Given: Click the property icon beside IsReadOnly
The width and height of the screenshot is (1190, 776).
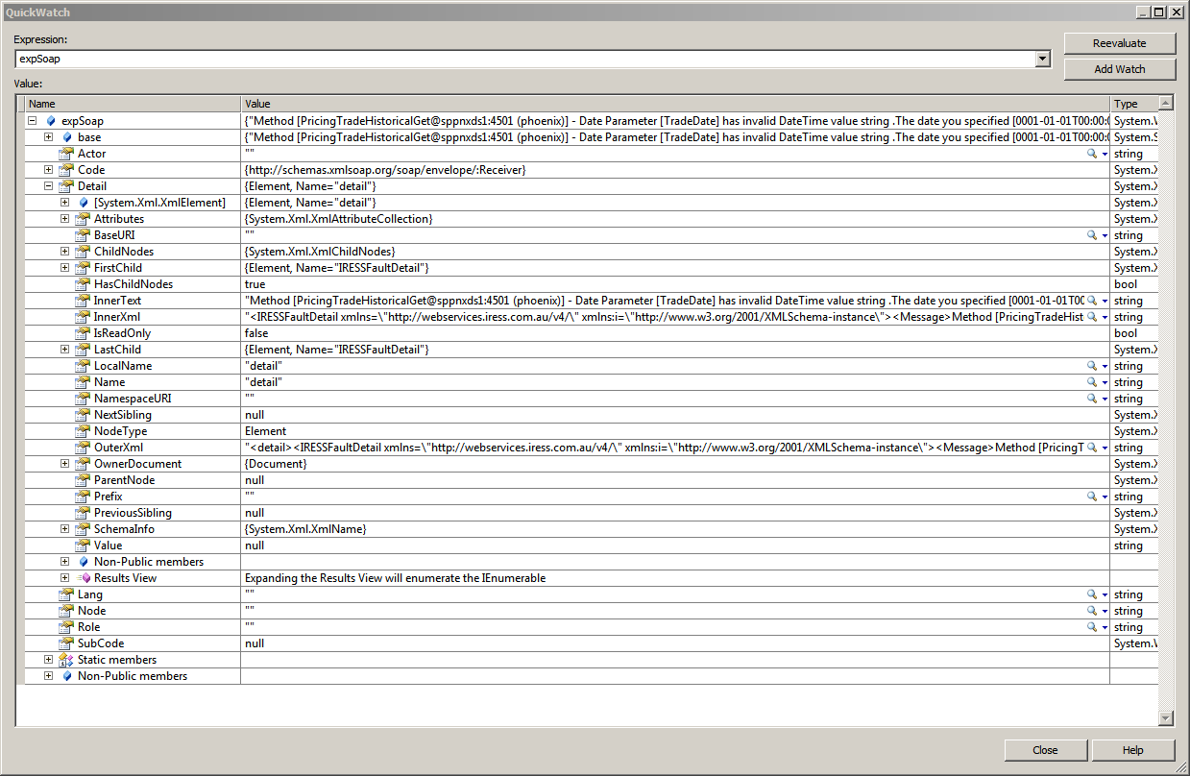Looking at the screenshot, I should [83, 333].
